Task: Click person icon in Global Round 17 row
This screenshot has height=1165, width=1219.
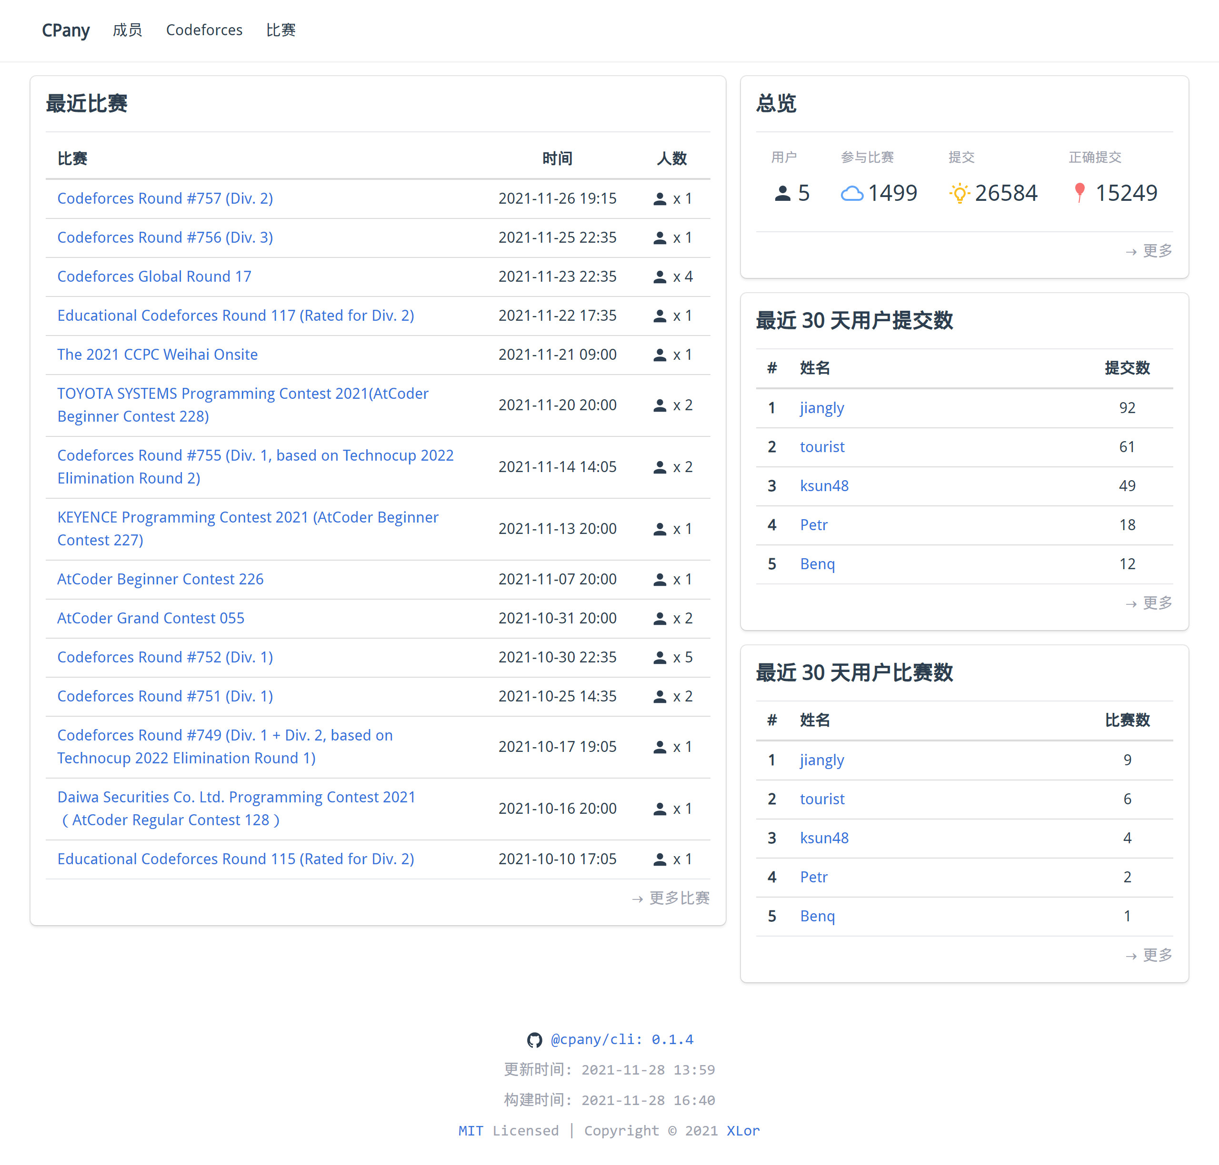Action: pyautogui.click(x=660, y=277)
